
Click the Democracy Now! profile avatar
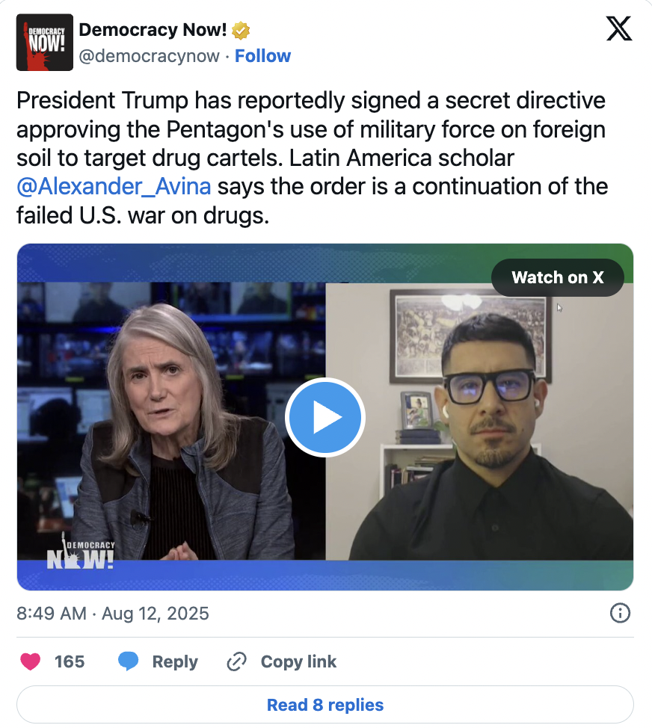point(45,43)
